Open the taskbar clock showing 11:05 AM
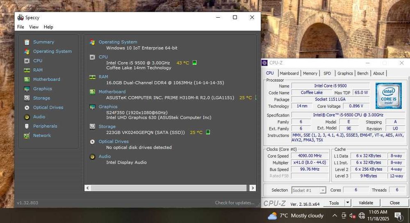The width and height of the screenshot is (410, 223). (x=378, y=216)
